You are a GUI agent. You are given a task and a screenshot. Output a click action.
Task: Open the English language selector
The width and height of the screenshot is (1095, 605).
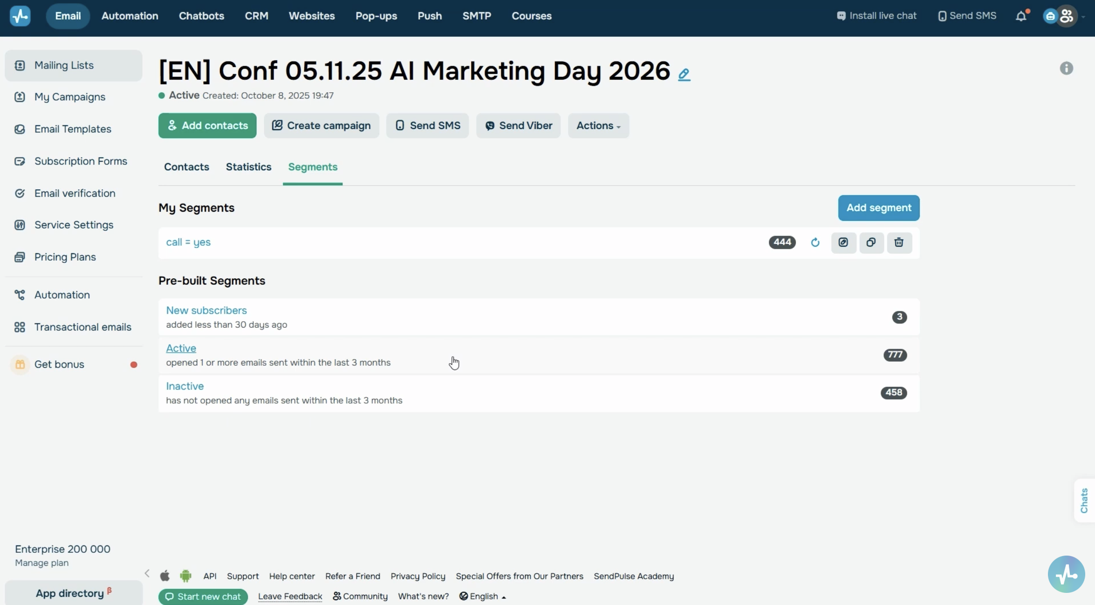coord(483,596)
